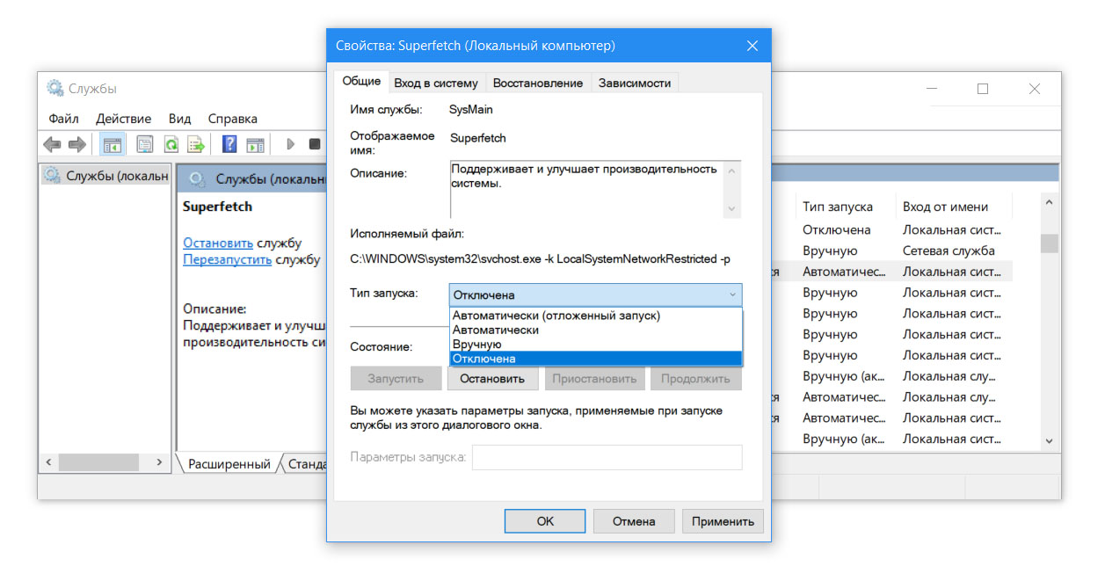Choose the highlighted Отключена option in list
The width and height of the screenshot is (1105, 581).
point(595,358)
